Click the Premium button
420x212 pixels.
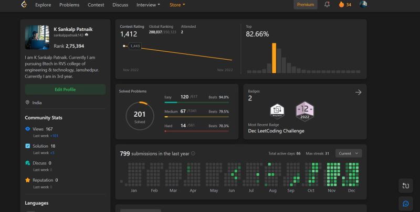306,5
